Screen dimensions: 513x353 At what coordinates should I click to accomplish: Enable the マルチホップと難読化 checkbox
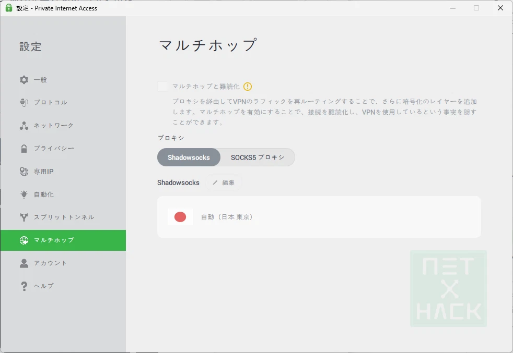coord(162,86)
